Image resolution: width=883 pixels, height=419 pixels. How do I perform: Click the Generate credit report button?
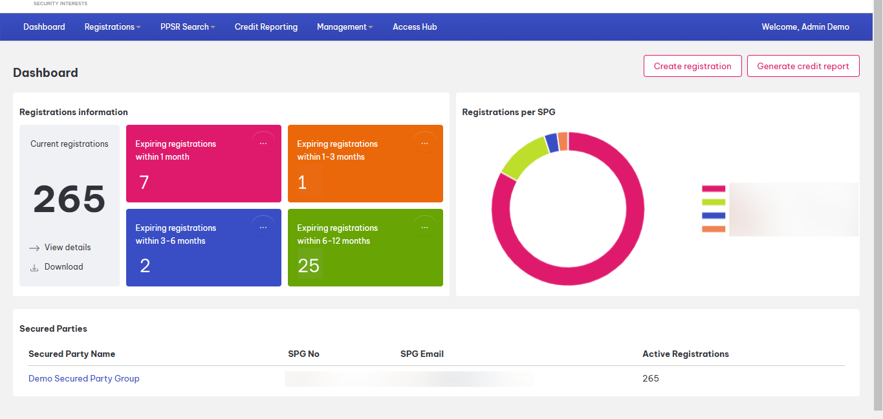803,66
